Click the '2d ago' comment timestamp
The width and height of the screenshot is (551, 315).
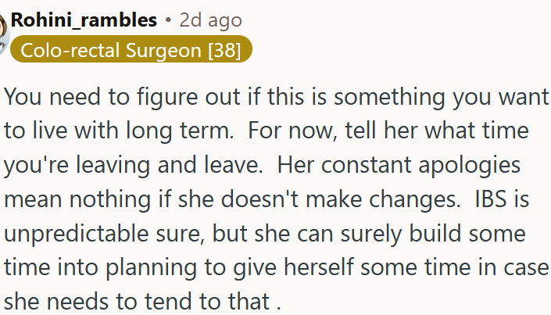(210, 20)
